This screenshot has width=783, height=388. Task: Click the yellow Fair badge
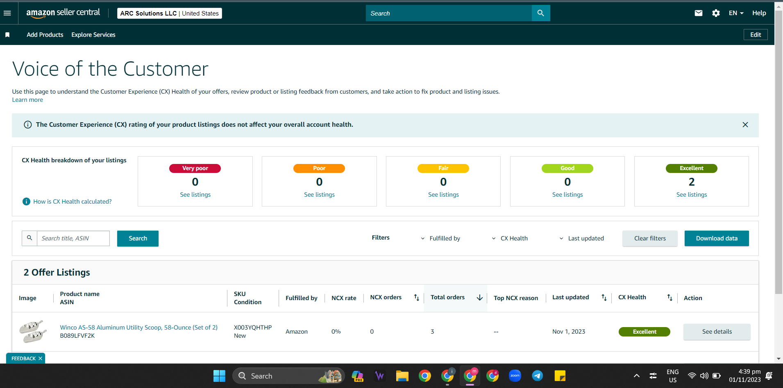tap(443, 168)
